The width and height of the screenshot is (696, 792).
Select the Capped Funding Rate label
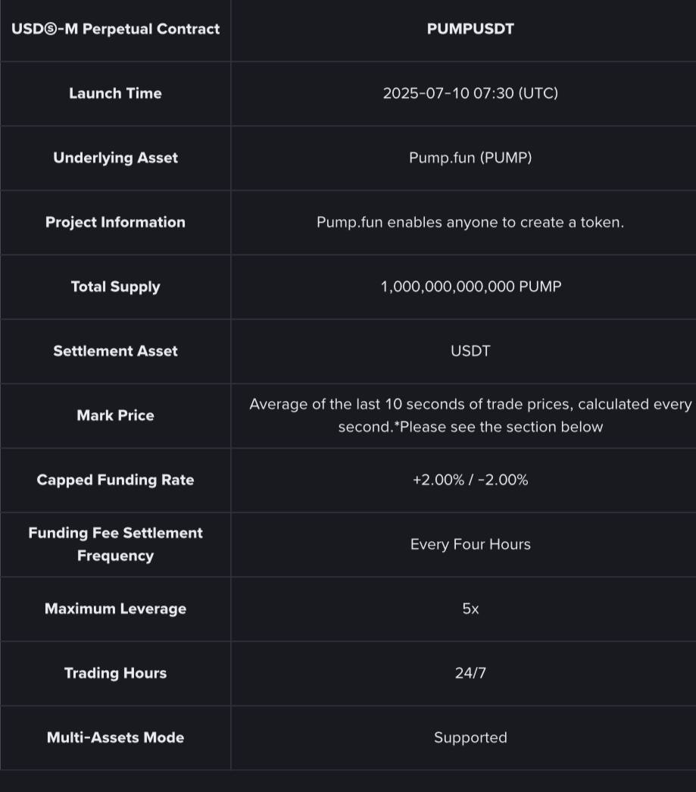click(x=116, y=480)
